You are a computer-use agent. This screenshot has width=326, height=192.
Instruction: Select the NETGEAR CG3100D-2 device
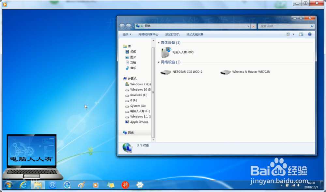(181, 72)
